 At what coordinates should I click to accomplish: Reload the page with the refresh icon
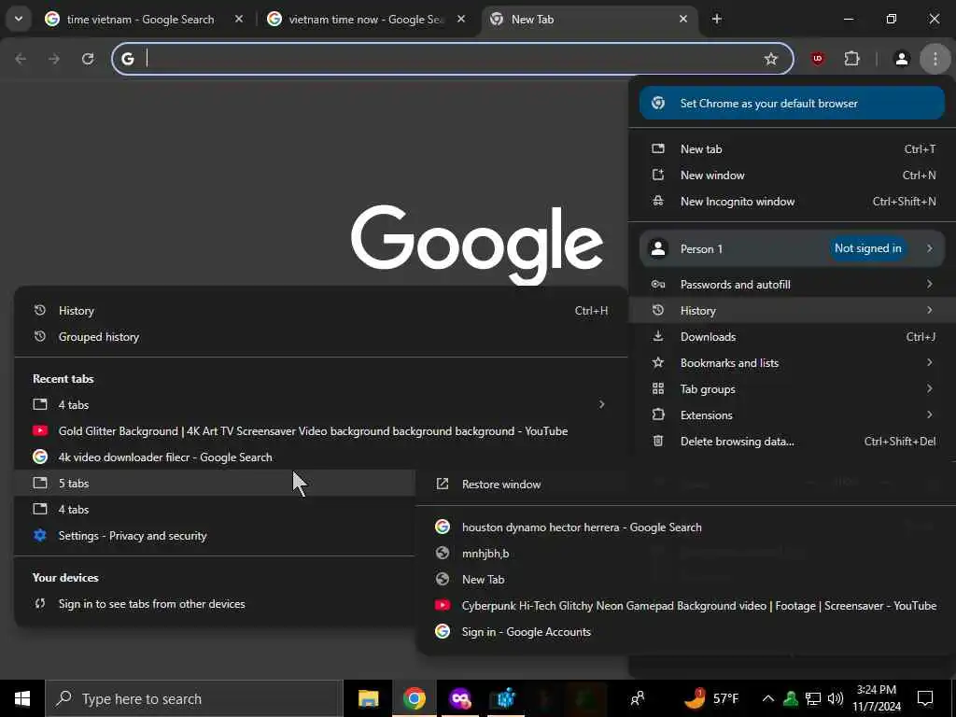coord(88,59)
